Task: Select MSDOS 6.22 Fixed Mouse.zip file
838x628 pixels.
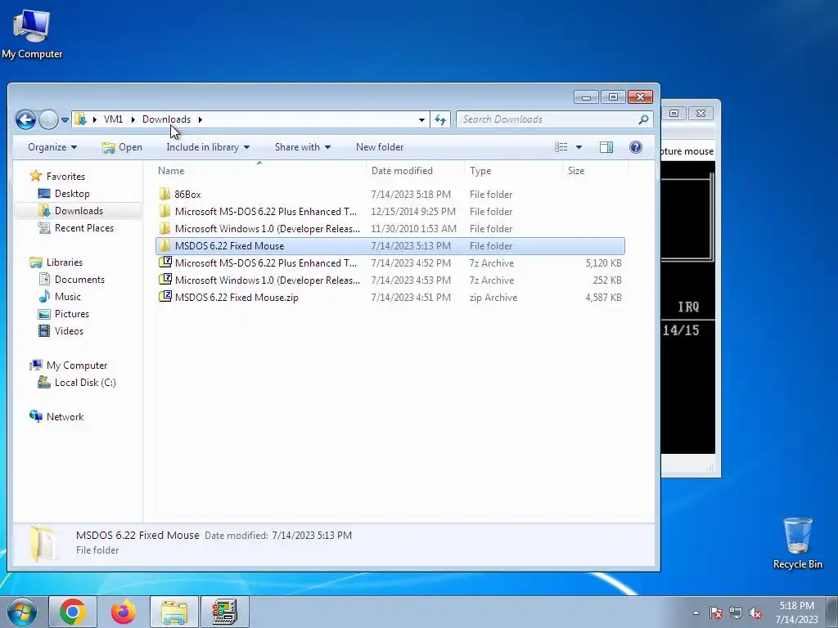Action: (x=390, y=298)
